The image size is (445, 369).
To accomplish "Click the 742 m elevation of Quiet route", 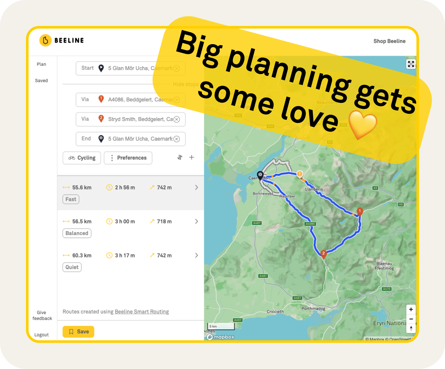I will [x=164, y=255].
